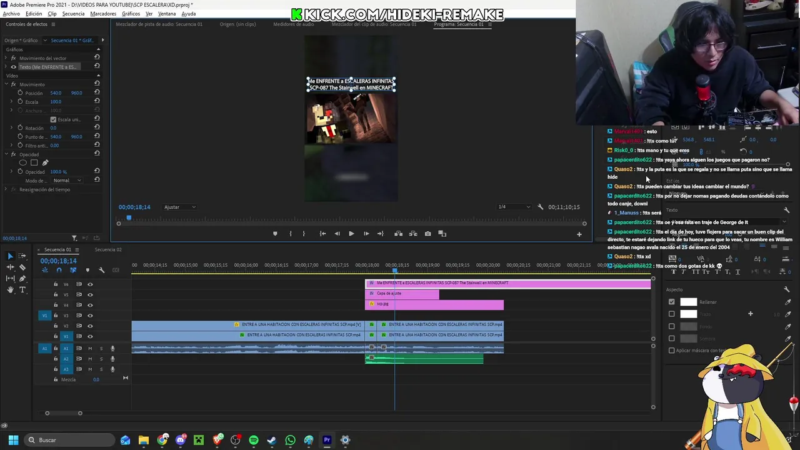Go to Out point in monitor
The height and width of the screenshot is (450, 800).
(380, 234)
